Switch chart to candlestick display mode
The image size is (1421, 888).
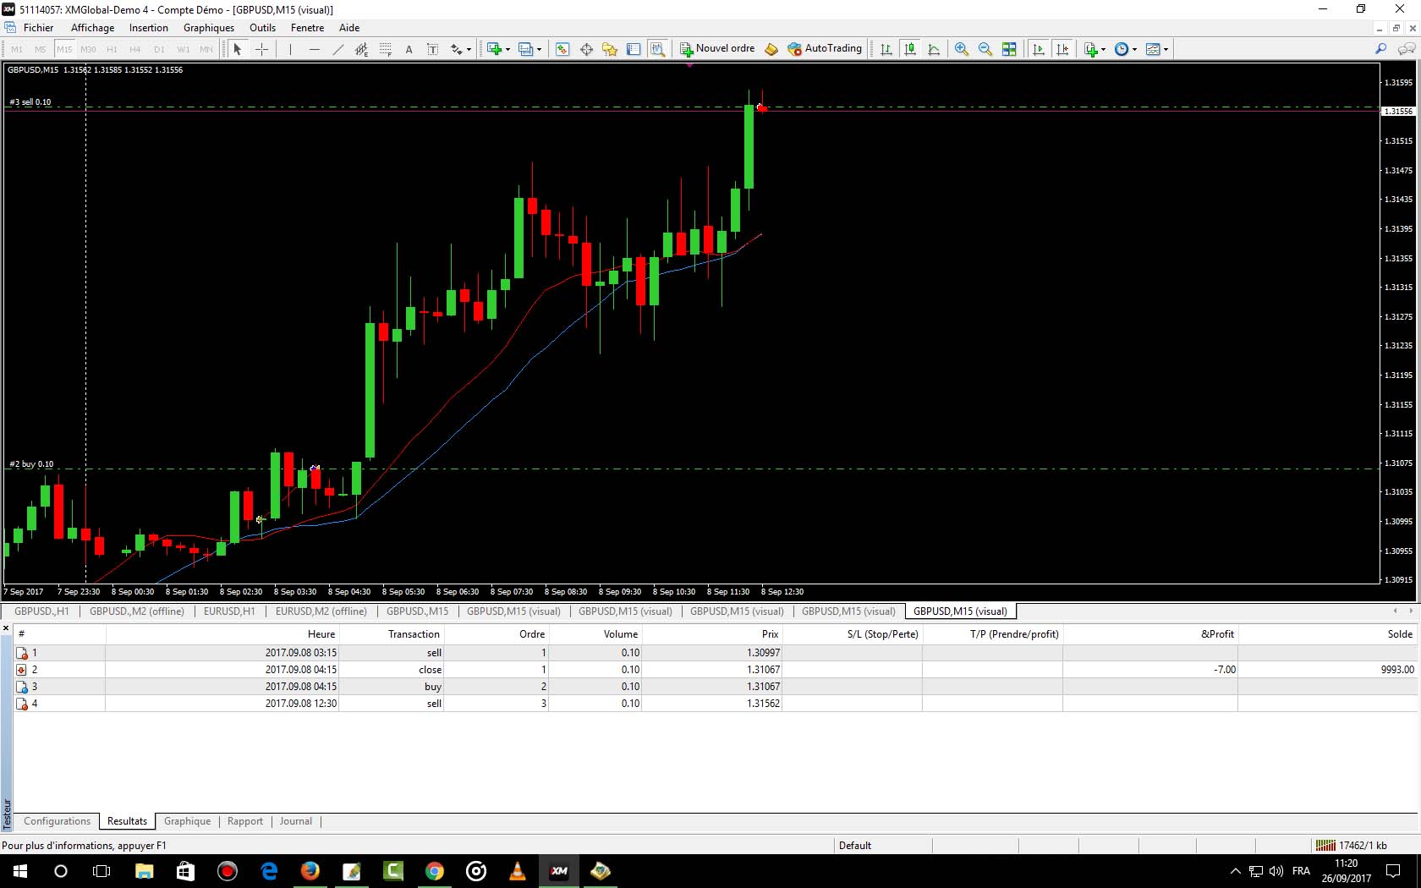coord(909,49)
